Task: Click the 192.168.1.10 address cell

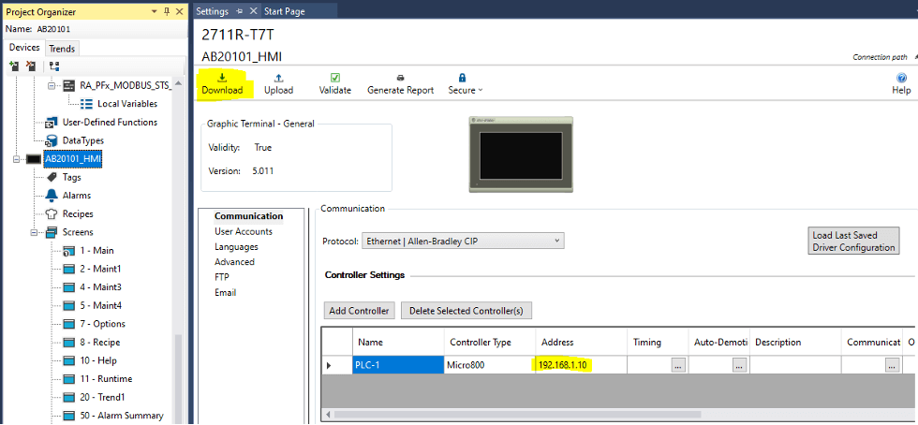Action: [x=582, y=365]
